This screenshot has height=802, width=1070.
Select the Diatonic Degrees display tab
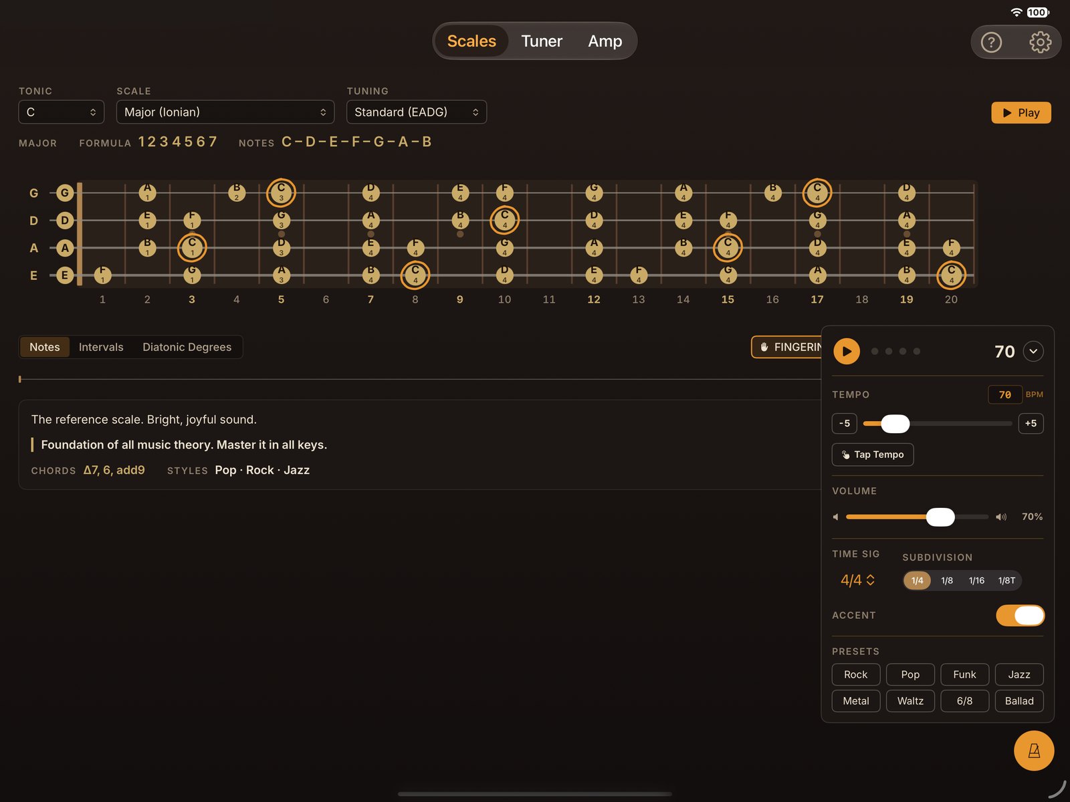tap(187, 347)
